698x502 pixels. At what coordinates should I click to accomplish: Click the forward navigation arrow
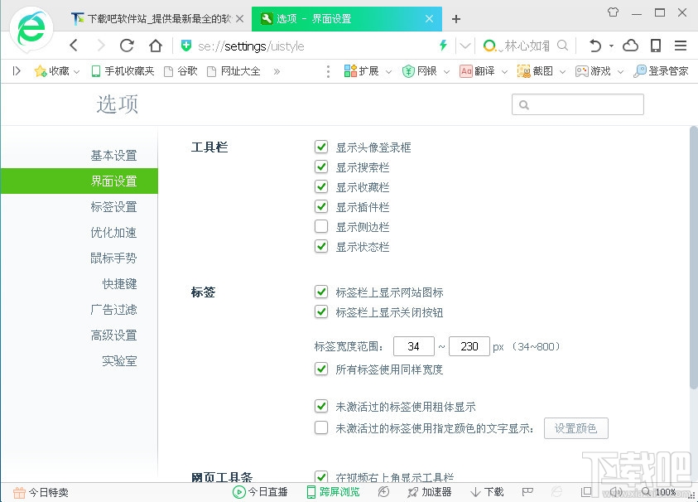[101, 46]
